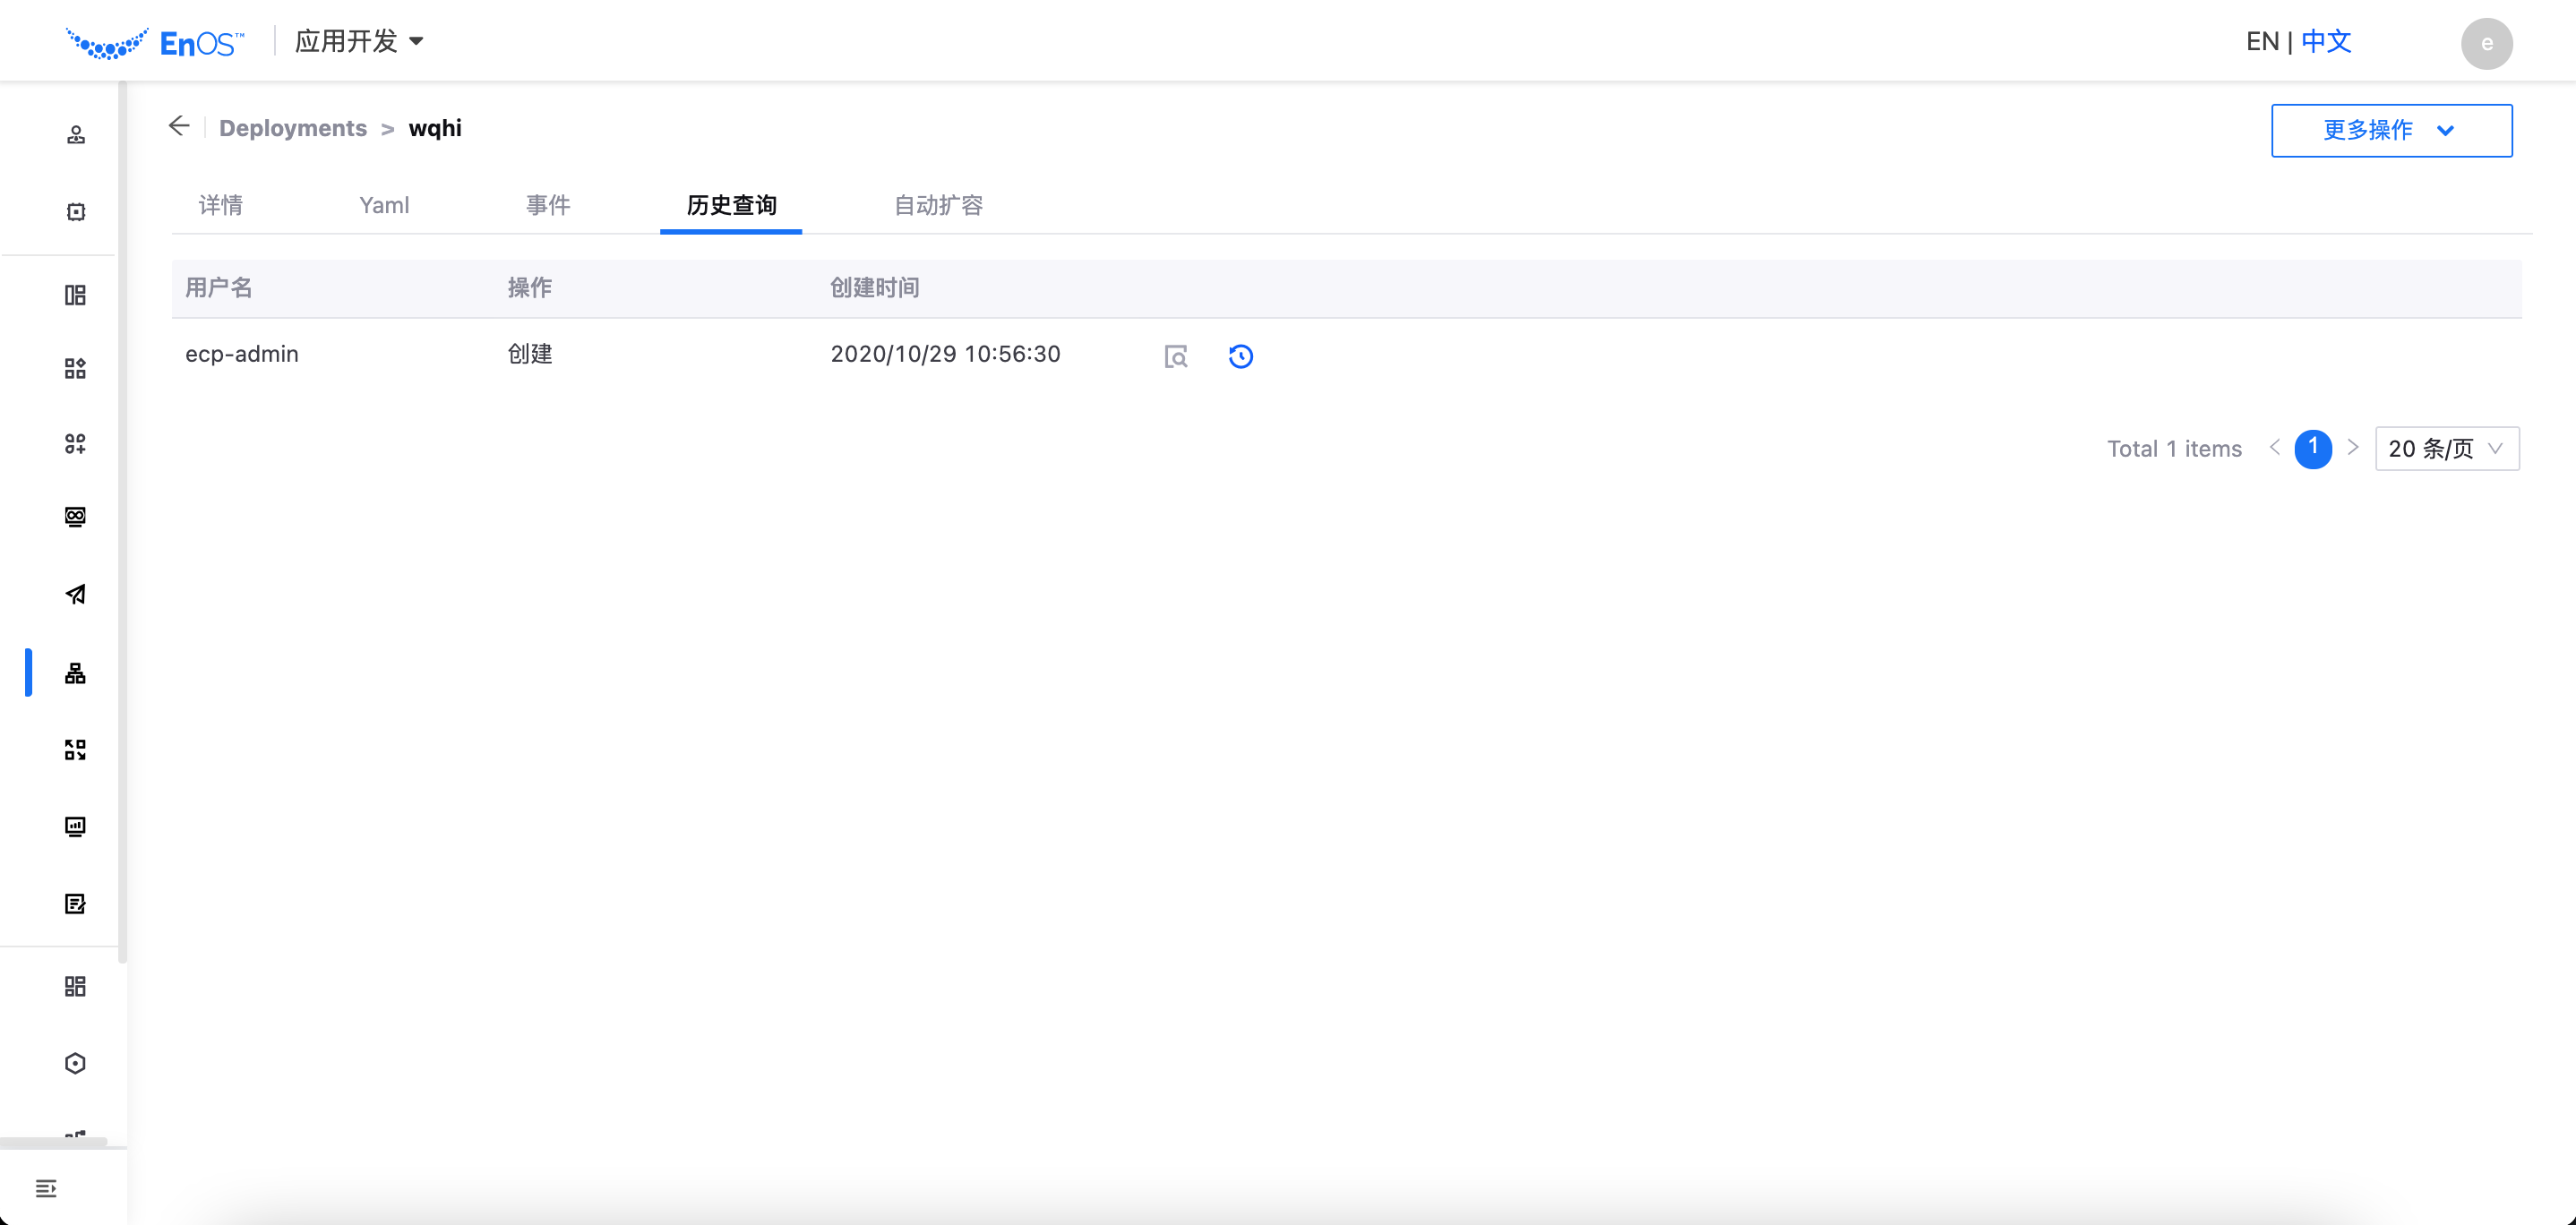Click the Deployments breadcrumb link
2576x1225 pixels.
293,128
